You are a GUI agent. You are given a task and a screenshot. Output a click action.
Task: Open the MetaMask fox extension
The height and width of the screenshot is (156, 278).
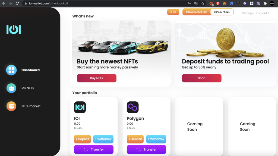tap(225, 3)
